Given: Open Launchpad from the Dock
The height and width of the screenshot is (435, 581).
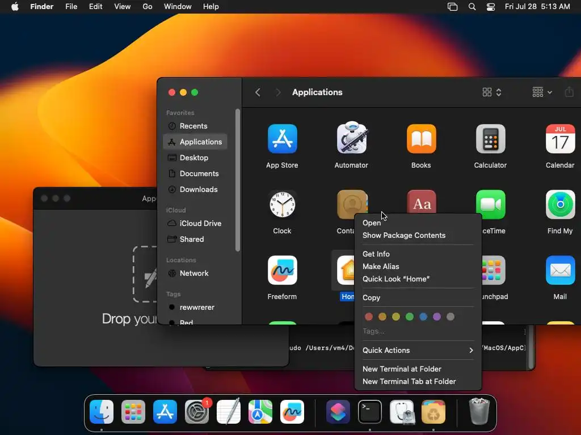Looking at the screenshot, I should click(133, 411).
